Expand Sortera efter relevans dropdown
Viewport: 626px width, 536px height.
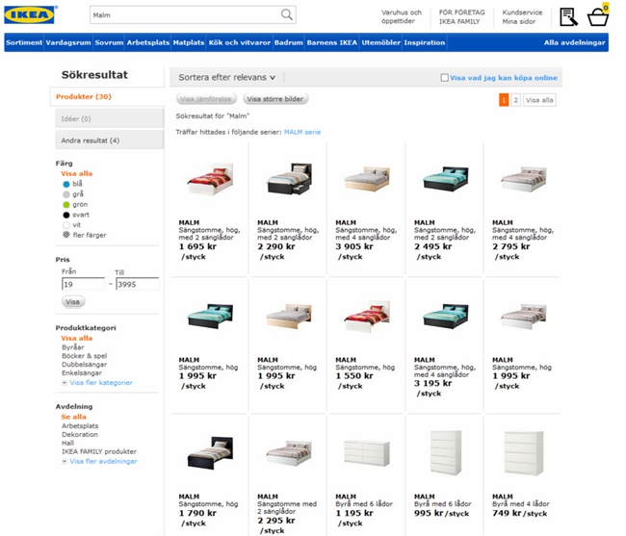pos(226,77)
